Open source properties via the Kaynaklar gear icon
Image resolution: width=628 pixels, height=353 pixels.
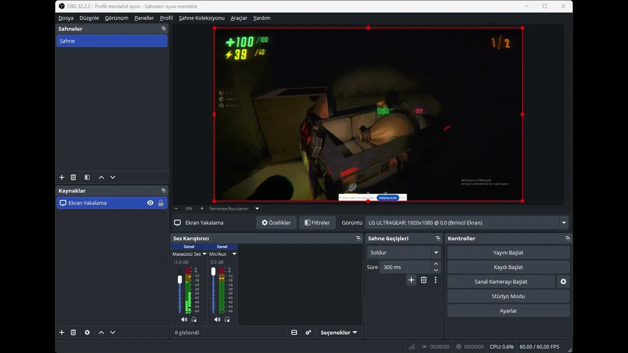(x=87, y=332)
